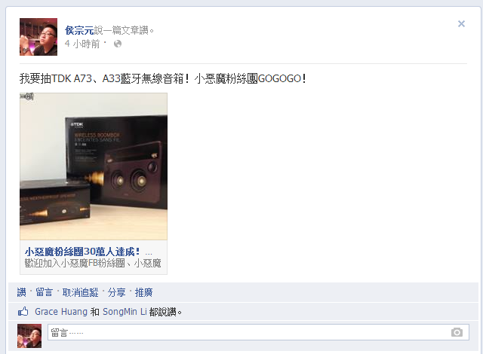Click the 分享 share link
The height and width of the screenshot is (354, 483).
(x=116, y=292)
